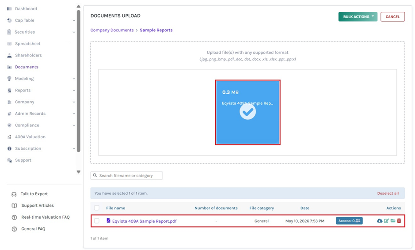415x250 pixels.
Task: Click the Subscription dollar icon
Action: 9,148
